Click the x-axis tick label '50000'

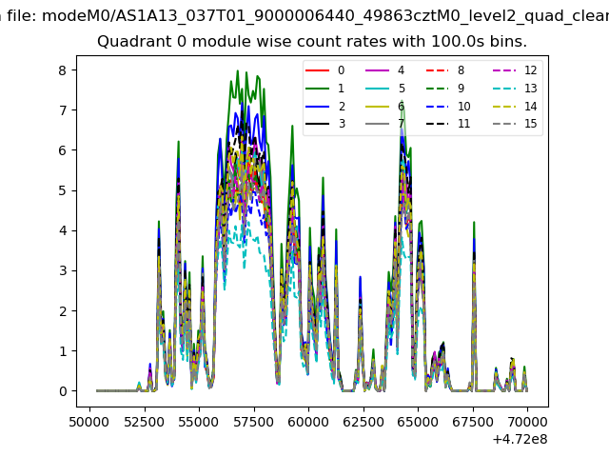click(x=88, y=422)
